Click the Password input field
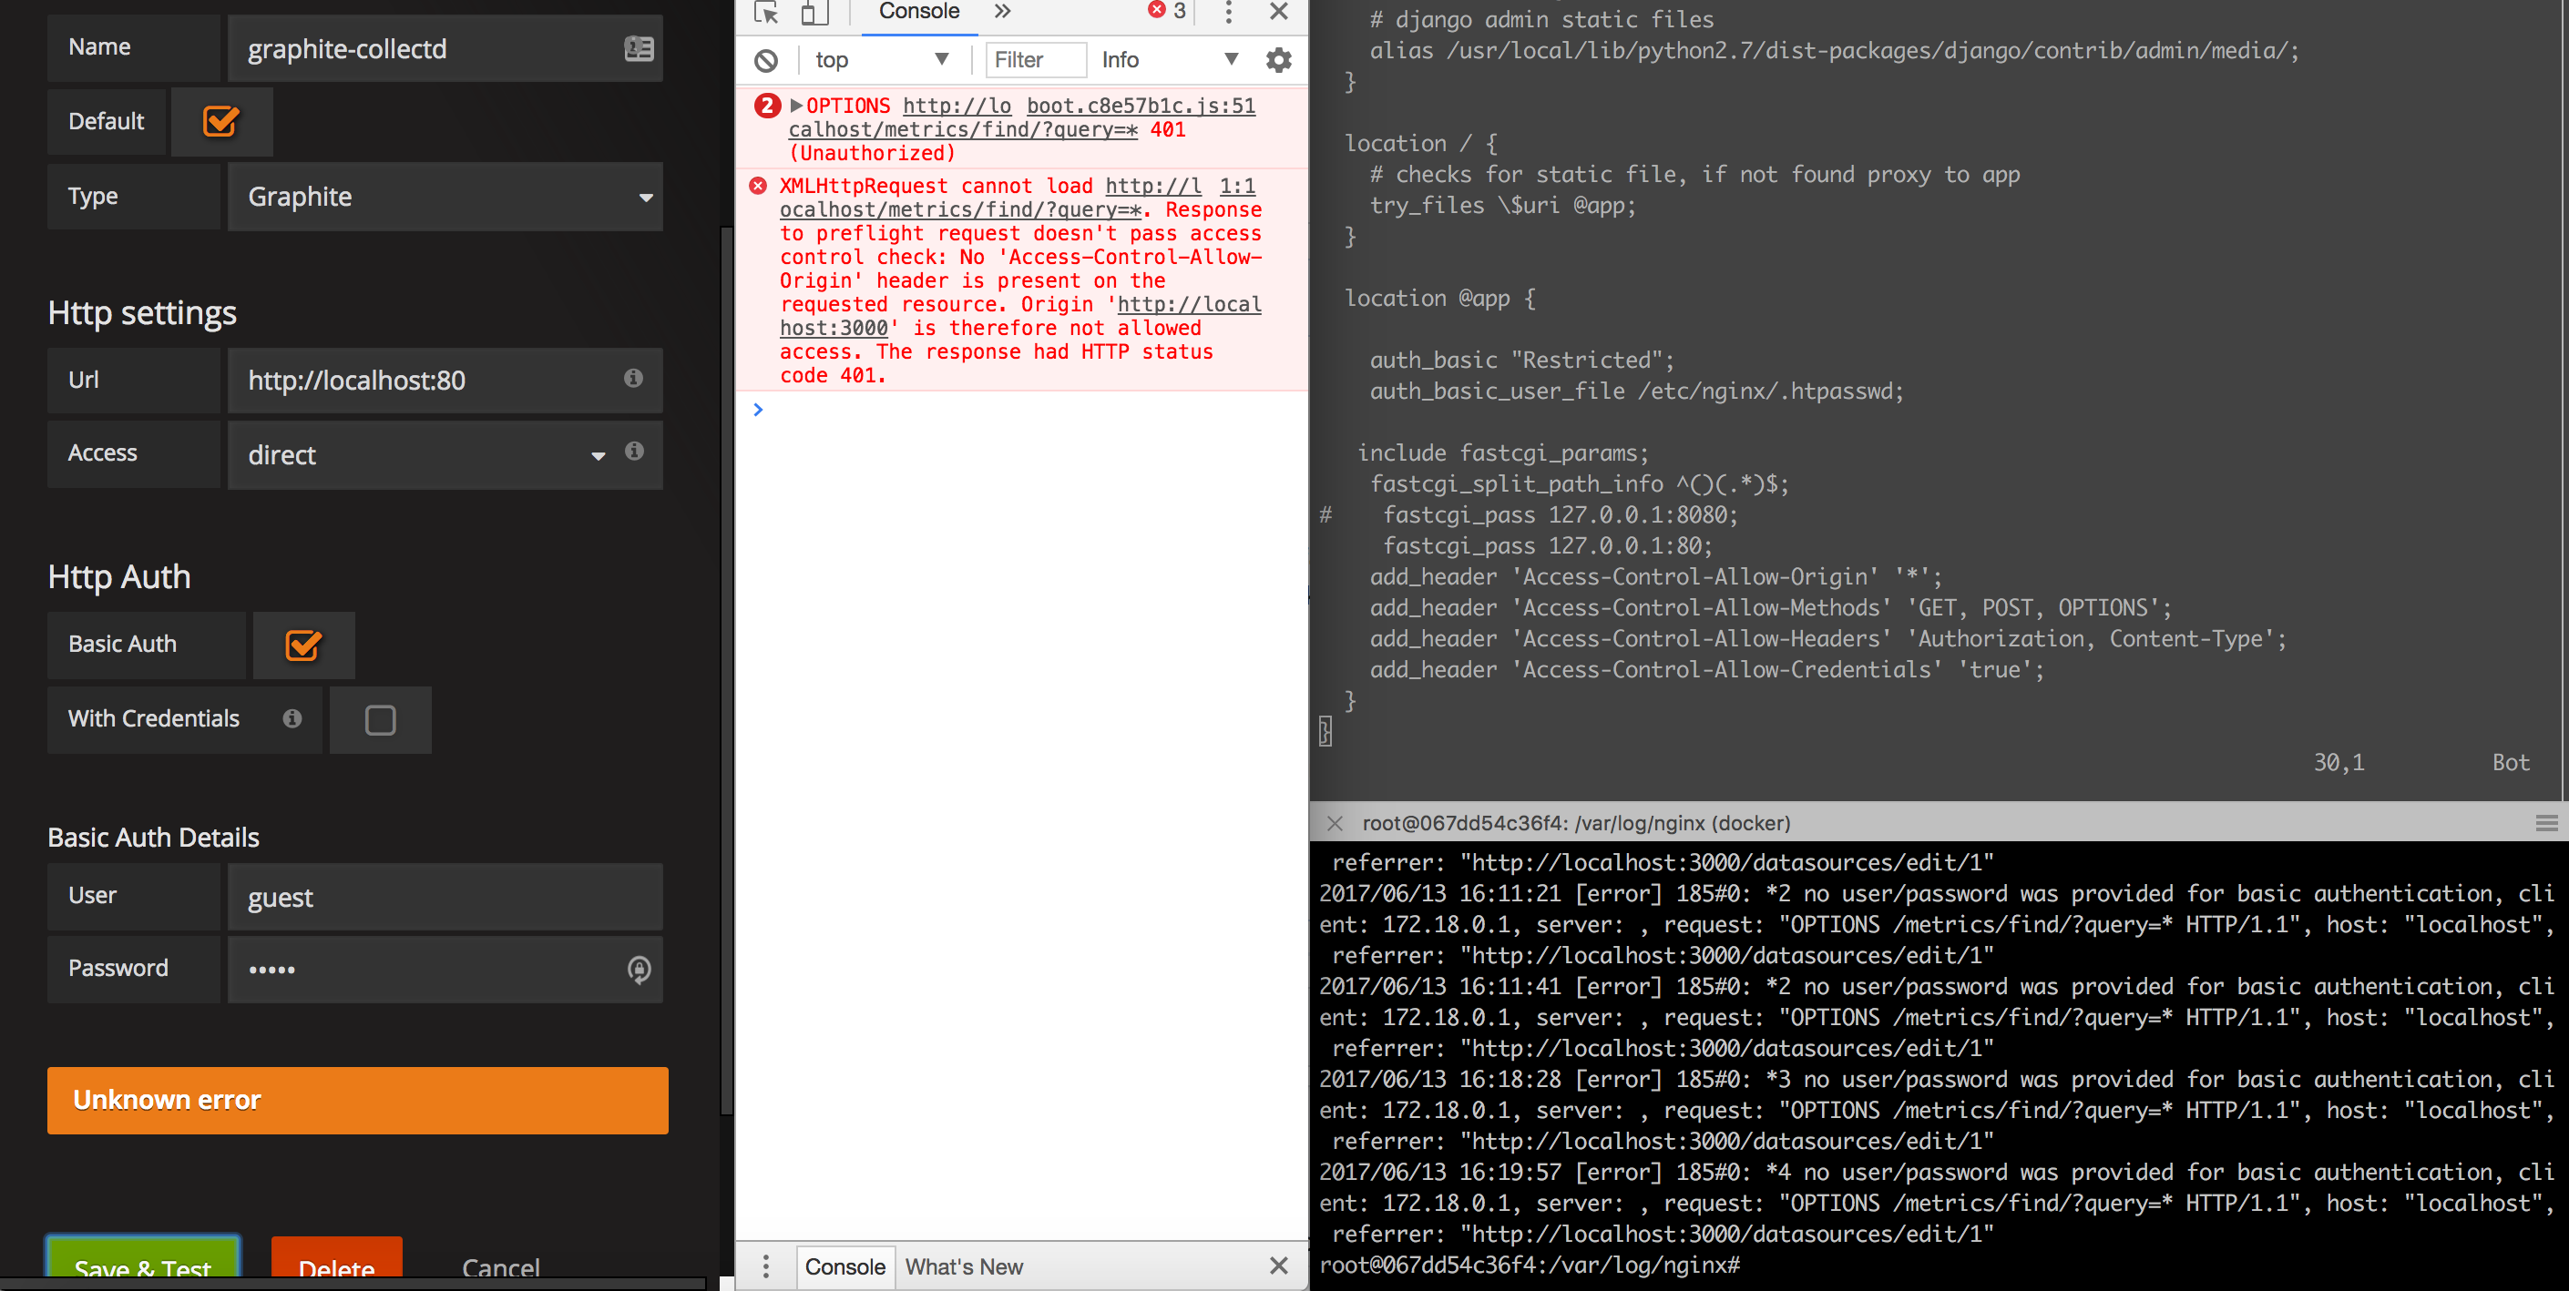2569x1291 pixels. (x=445, y=969)
